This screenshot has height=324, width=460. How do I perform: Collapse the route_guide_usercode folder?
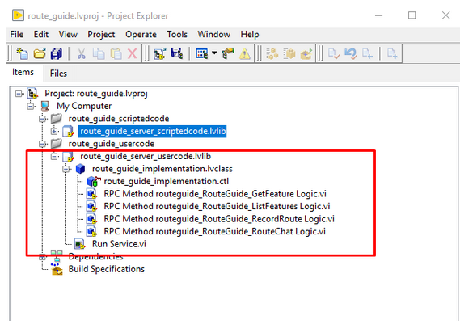(43, 144)
